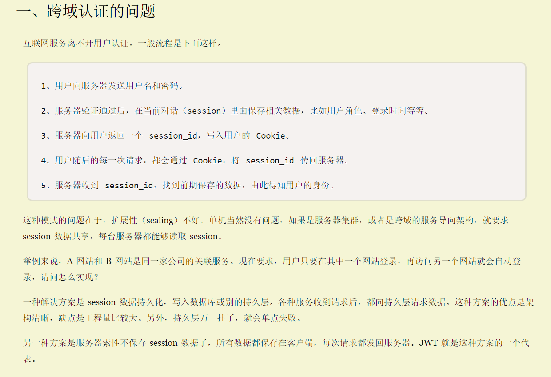Screen dimensions: 551x377
Task: Click "session_id" in step 4 line
Action: coord(270,161)
